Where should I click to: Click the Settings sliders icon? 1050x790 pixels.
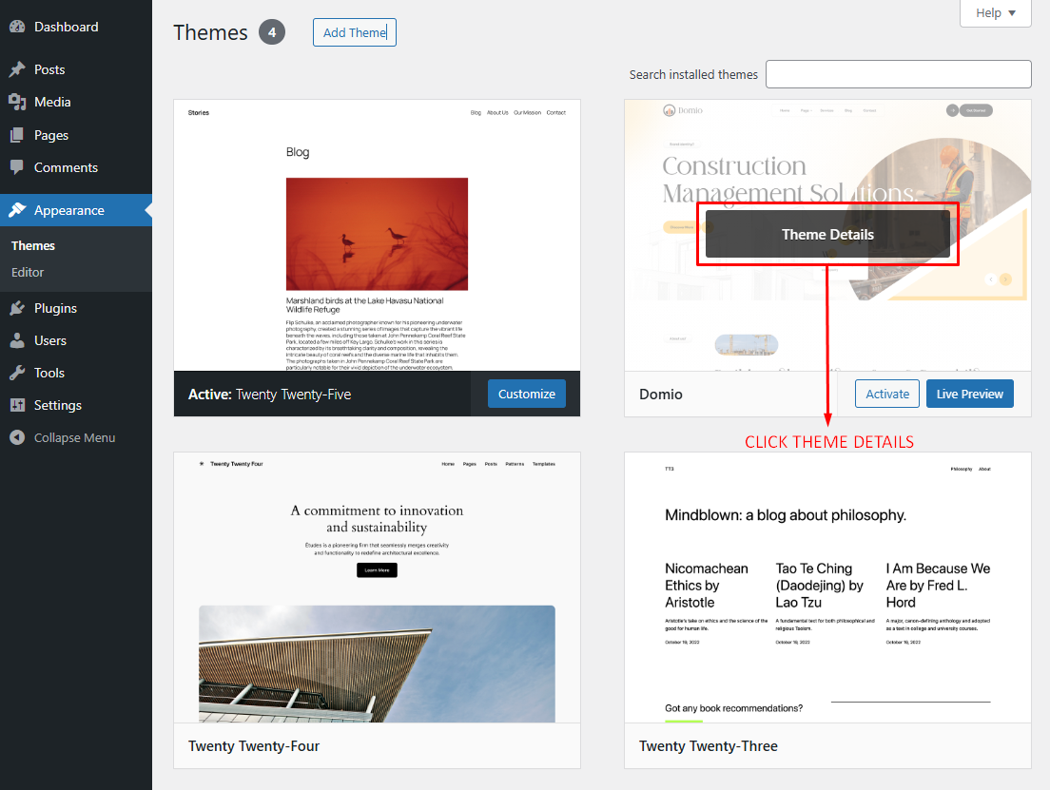[17, 405]
